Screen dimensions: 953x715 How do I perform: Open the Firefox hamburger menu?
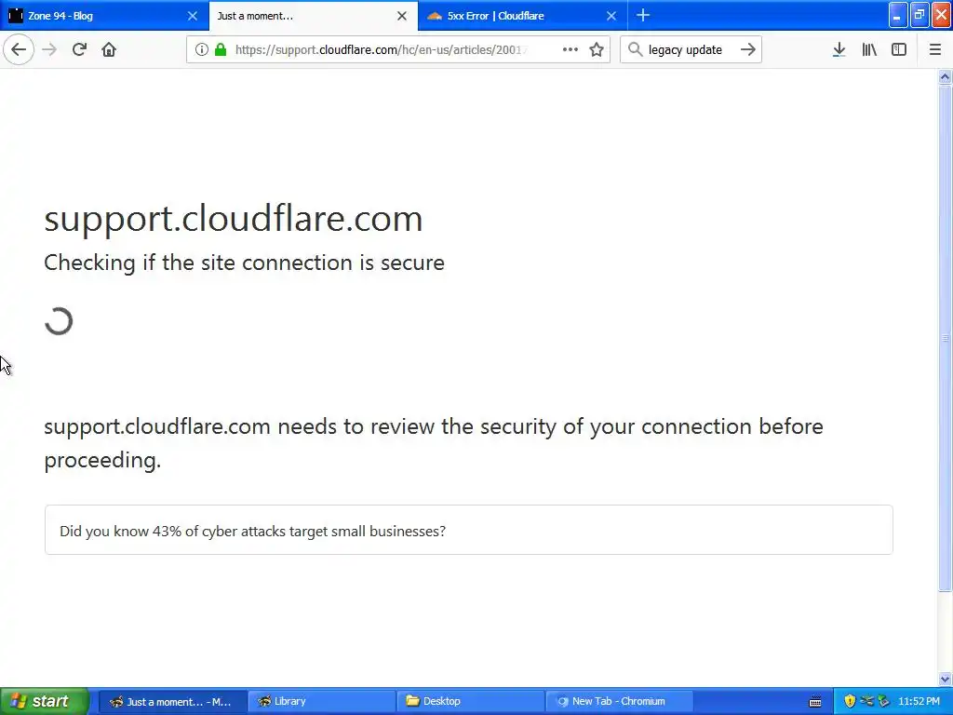pos(935,49)
